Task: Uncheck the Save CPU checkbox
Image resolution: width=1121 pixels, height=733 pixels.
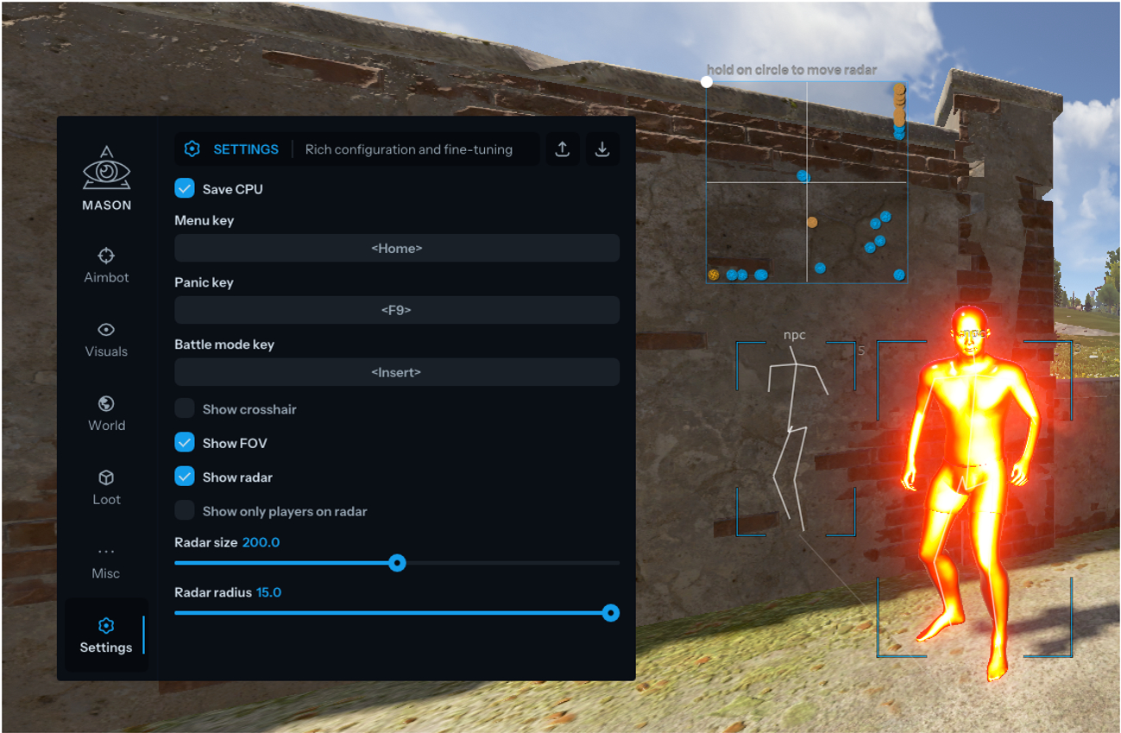Action: tap(185, 188)
